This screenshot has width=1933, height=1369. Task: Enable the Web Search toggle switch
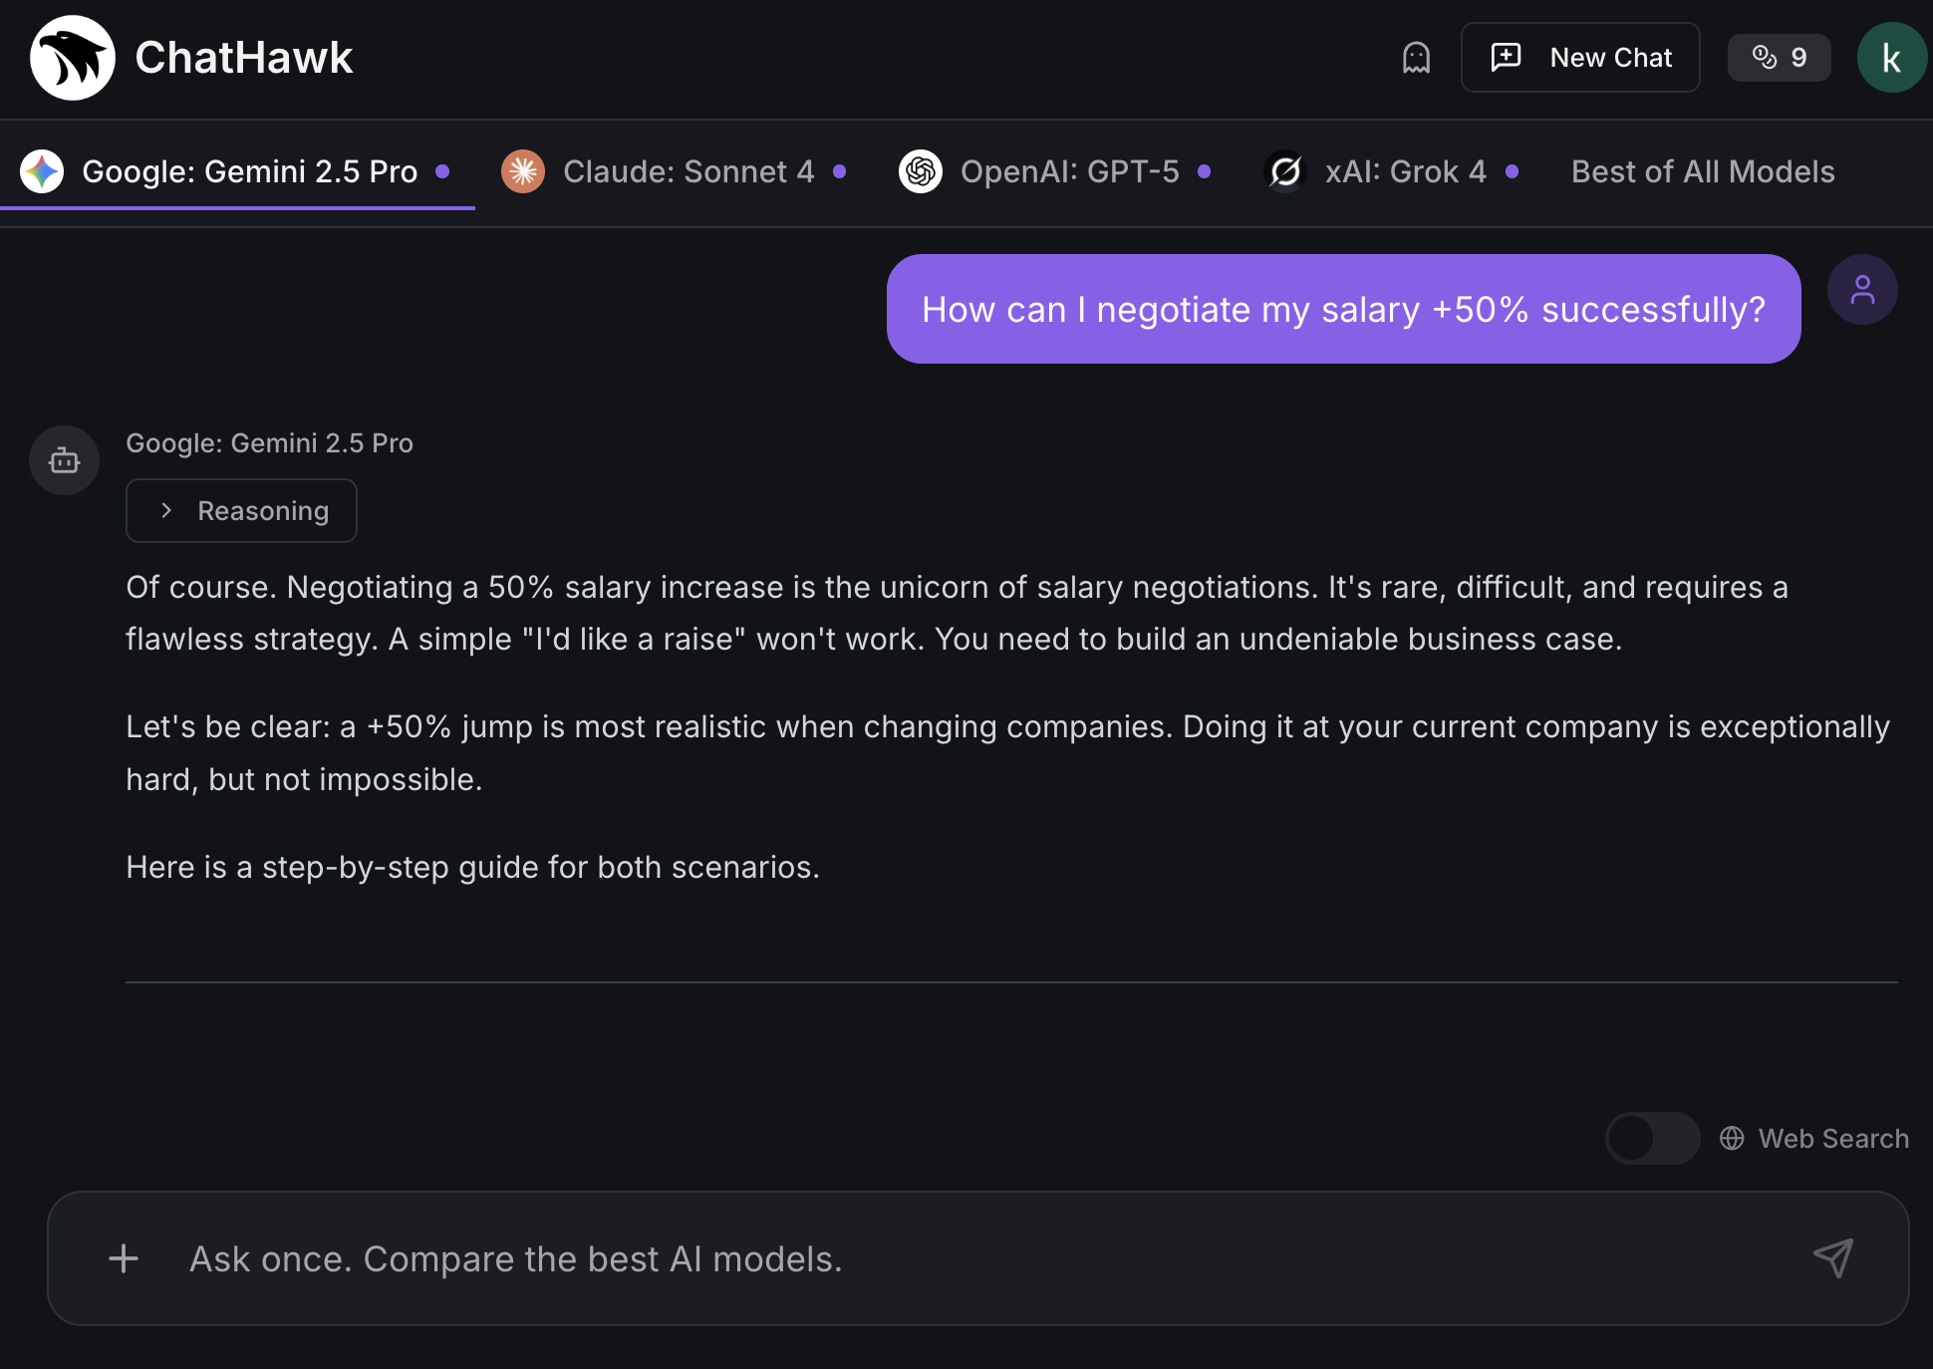point(1652,1138)
